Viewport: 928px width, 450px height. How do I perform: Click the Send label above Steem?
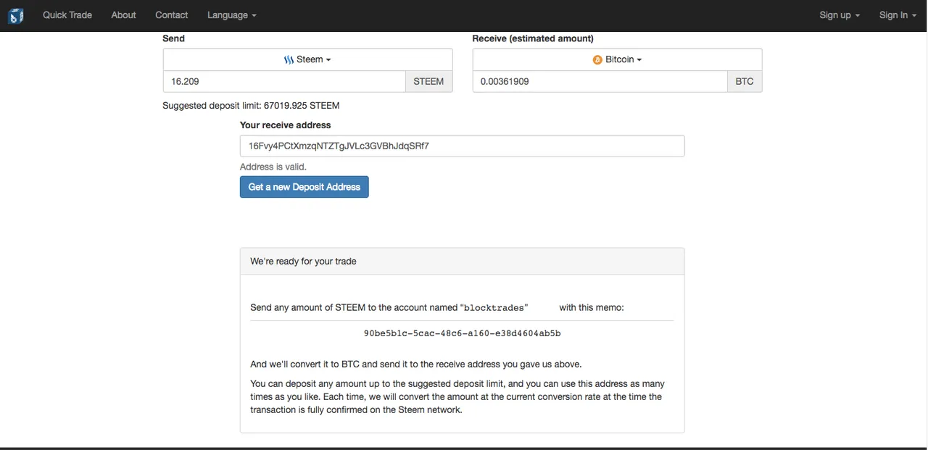[173, 38]
